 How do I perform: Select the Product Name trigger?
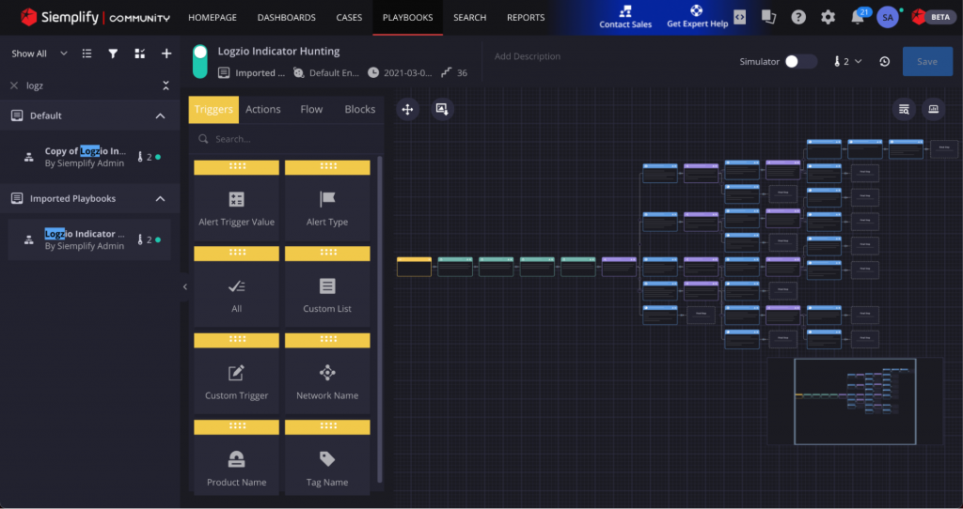[236, 457]
